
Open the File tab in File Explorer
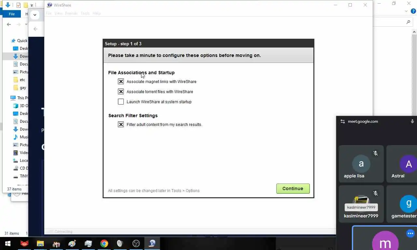(12, 14)
